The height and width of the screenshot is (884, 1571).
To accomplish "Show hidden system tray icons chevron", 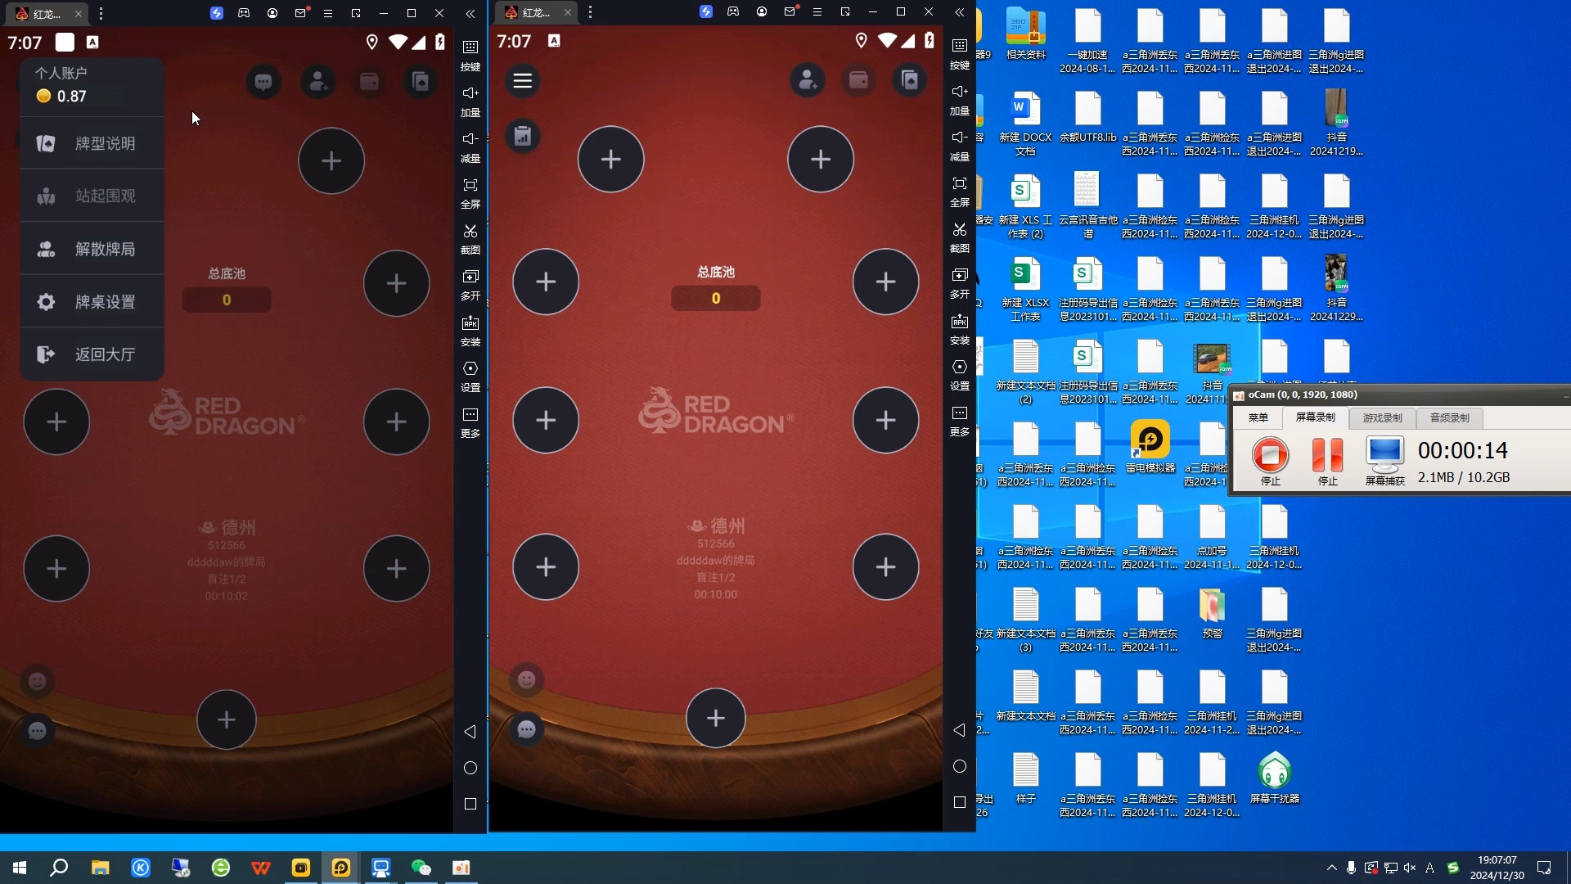I will [1331, 868].
